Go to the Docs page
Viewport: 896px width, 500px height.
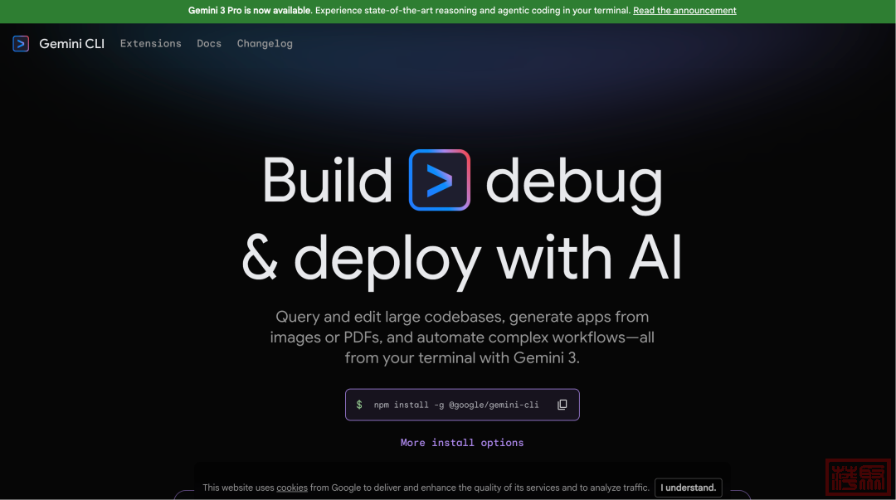pos(209,44)
